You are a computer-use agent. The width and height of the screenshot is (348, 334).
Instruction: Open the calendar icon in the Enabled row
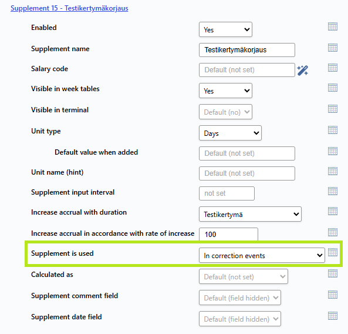click(333, 26)
